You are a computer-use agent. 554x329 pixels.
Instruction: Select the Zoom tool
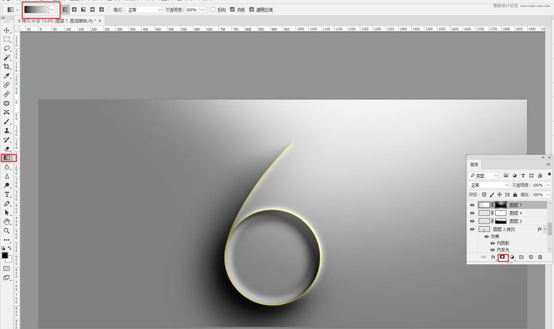pos(6,230)
